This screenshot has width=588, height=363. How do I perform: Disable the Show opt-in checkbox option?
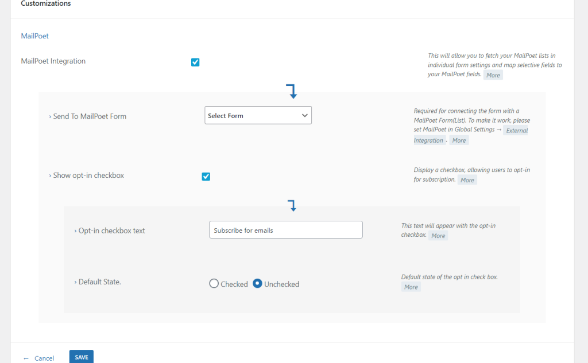(x=206, y=177)
